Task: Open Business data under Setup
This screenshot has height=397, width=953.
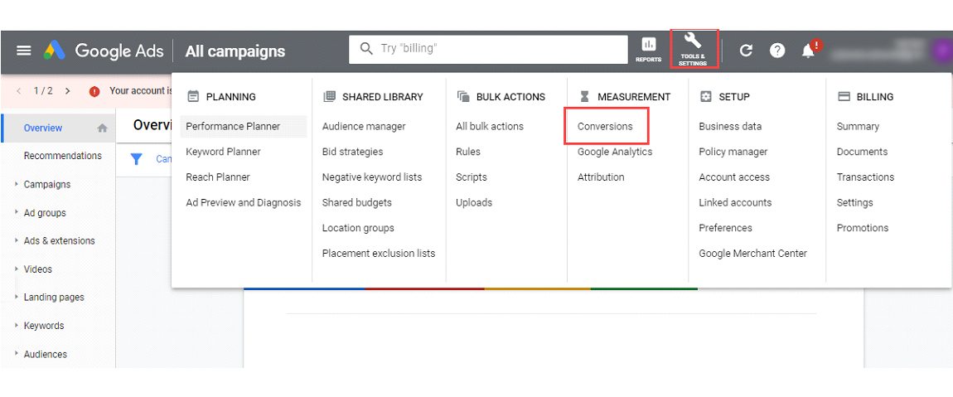Action: [730, 127]
